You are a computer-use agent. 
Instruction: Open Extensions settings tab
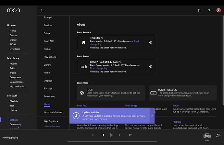tap(49, 96)
